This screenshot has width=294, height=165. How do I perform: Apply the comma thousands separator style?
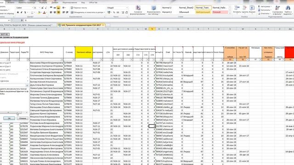pyautogui.click(x=118, y=12)
